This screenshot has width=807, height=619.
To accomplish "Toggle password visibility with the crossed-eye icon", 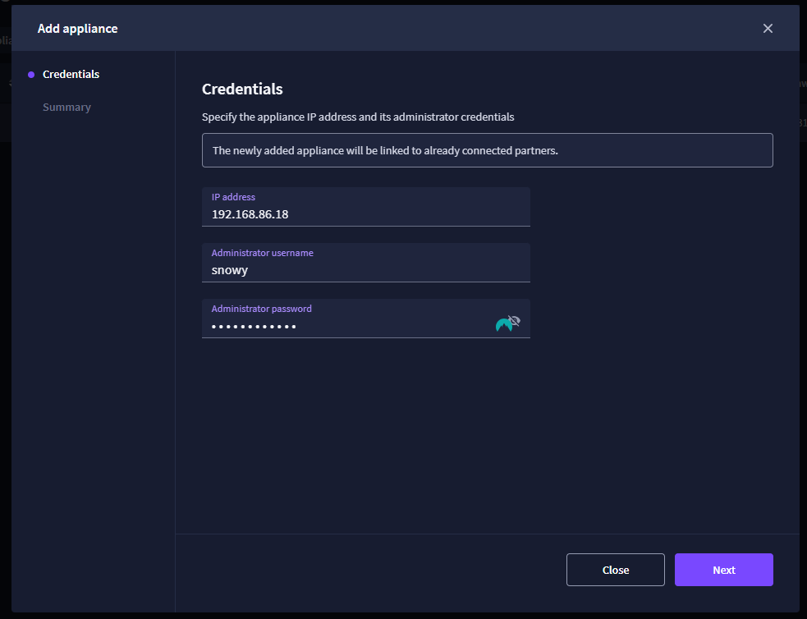I will (x=514, y=321).
